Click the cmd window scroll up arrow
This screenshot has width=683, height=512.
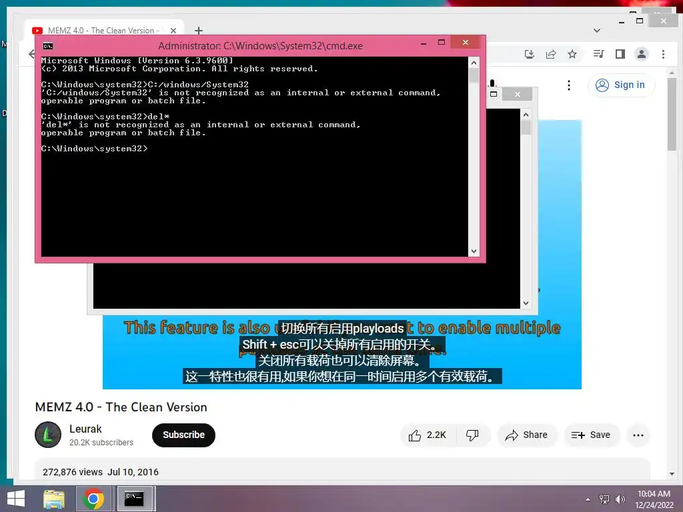coord(474,63)
